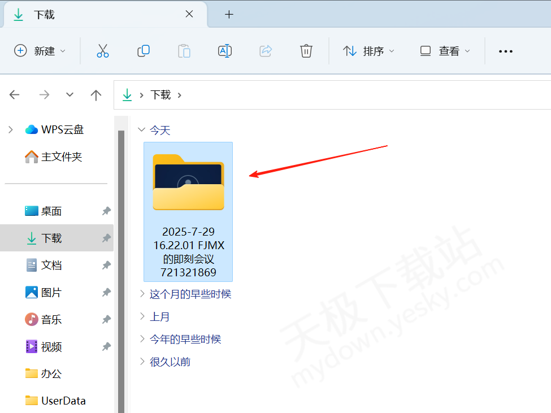
Task: Select the Cut icon on the toolbar
Action: (x=103, y=51)
